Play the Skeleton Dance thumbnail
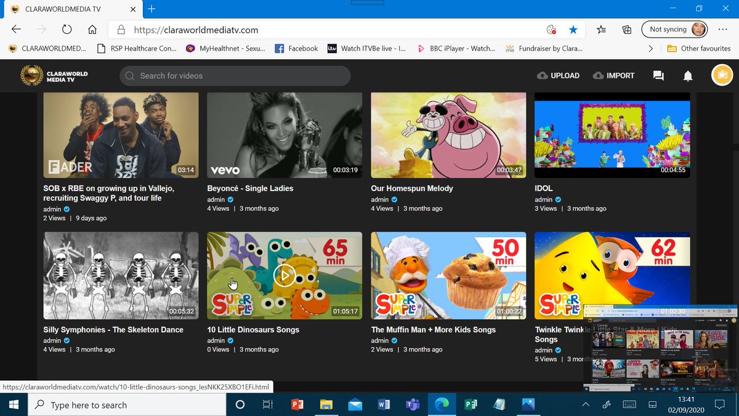 (121, 275)
